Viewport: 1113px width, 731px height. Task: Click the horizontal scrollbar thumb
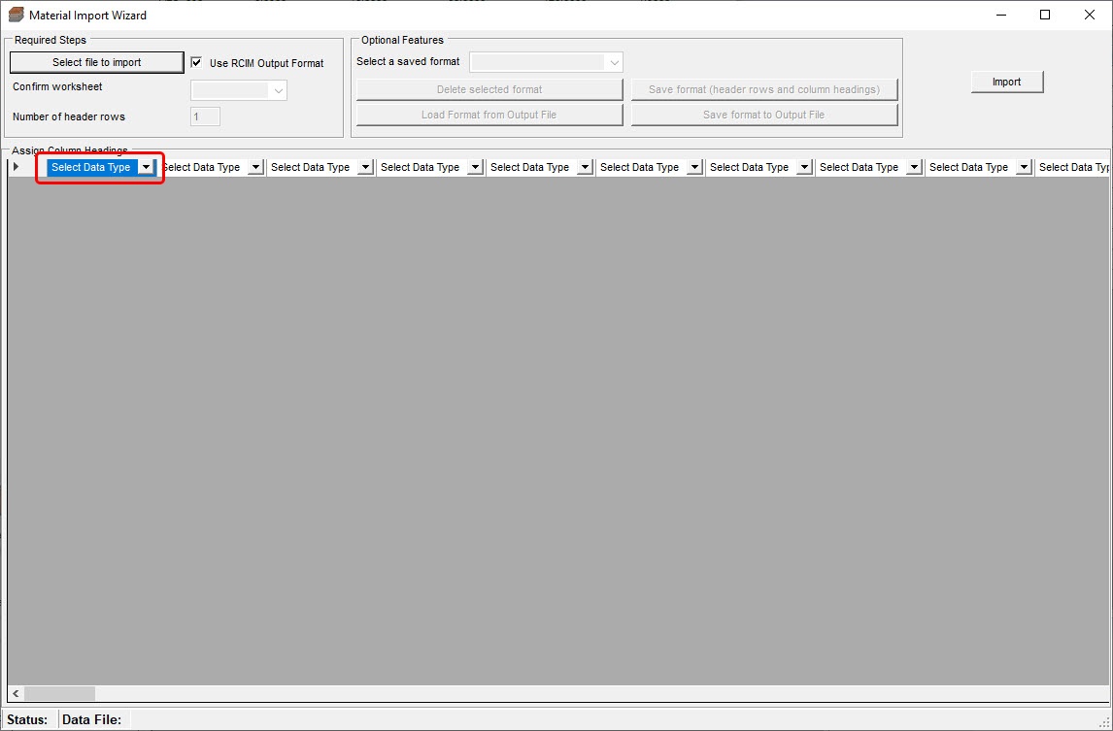(59, 694)
